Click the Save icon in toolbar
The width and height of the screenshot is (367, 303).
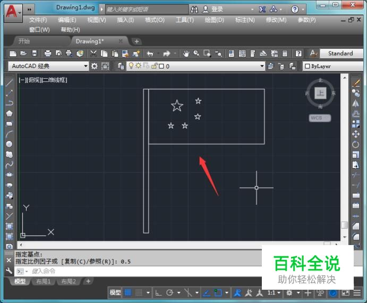pos(35,54)
